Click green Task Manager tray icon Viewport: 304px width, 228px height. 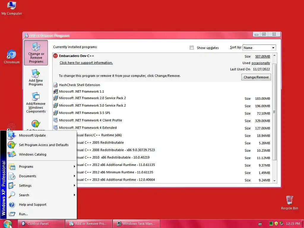[271, 224]
